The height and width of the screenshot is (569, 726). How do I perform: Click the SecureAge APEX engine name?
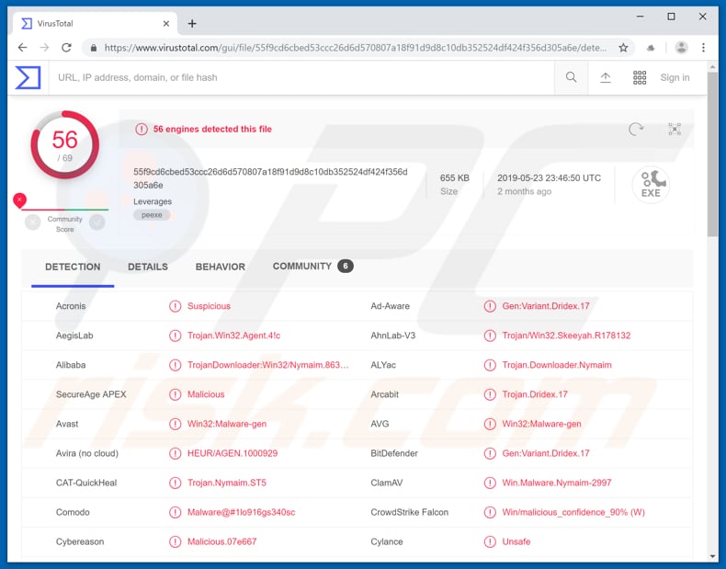(91, 395)
